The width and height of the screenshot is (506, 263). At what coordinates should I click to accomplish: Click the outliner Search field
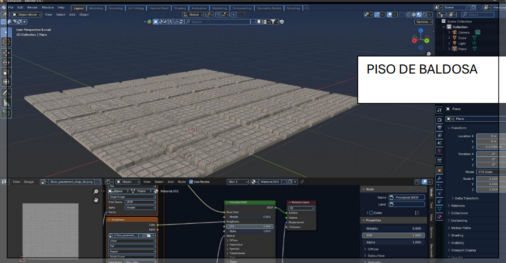coord(477,15)
